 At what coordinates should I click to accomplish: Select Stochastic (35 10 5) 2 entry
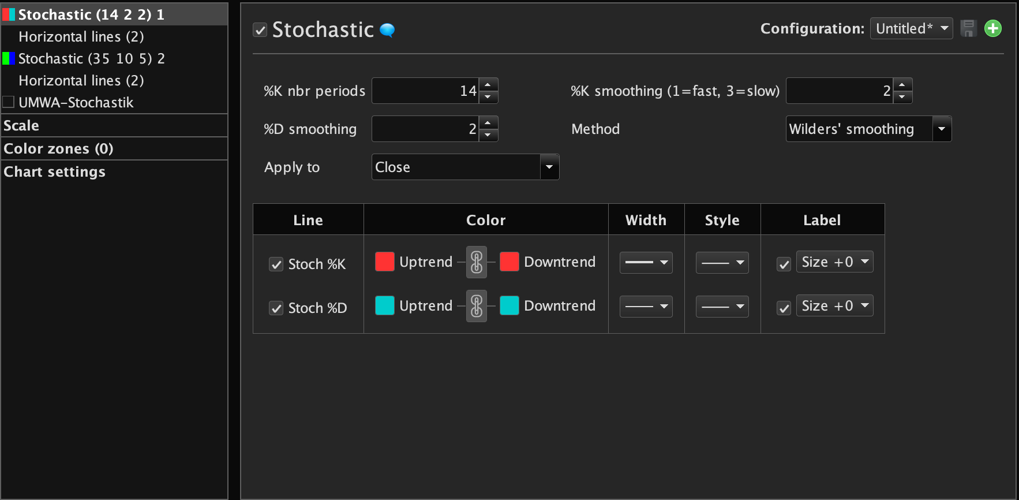click(x=91, y=58)
